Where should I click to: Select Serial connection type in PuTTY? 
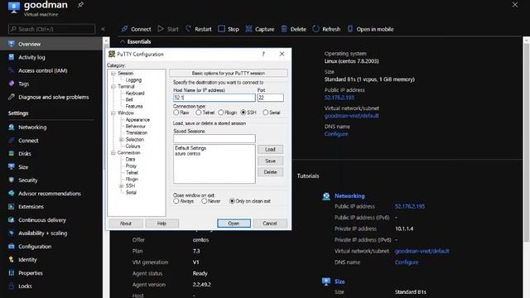click(x=266, y=113)
